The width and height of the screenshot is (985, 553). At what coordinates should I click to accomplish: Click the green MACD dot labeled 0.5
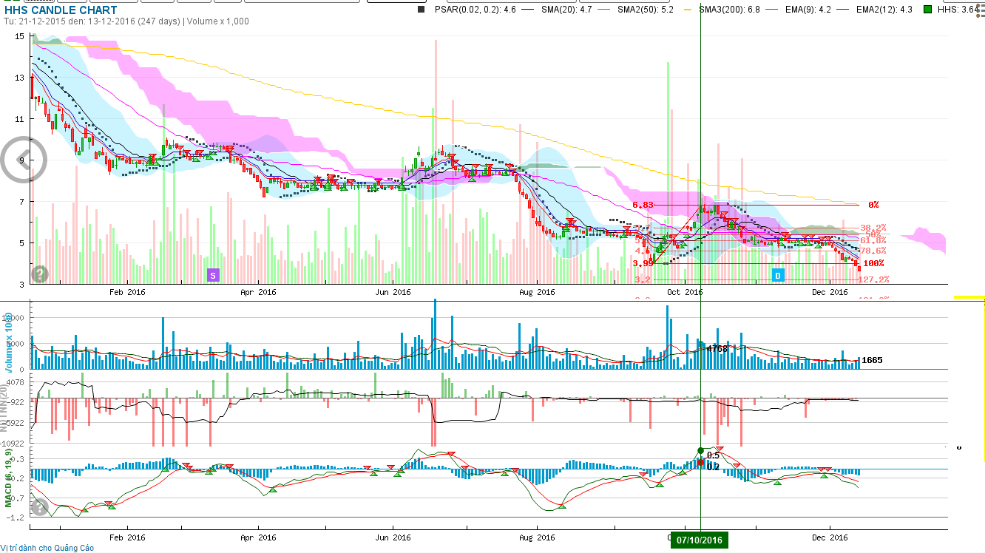click(700, 450)
